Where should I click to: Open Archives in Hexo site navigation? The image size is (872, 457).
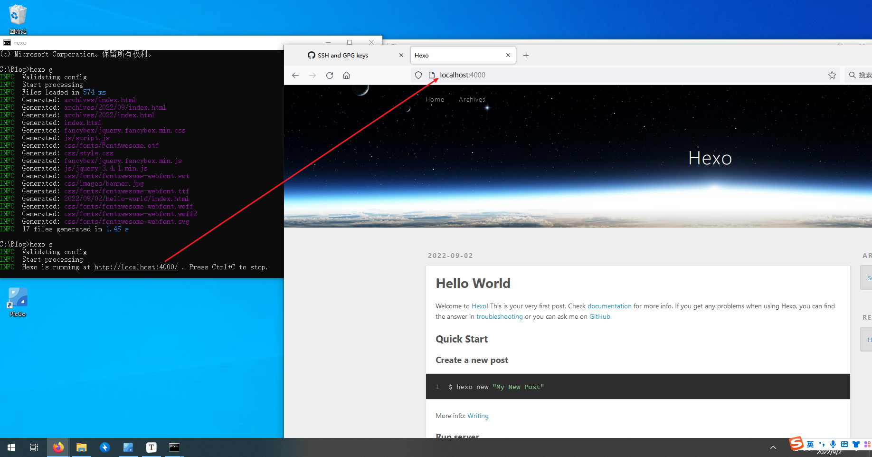472,99
